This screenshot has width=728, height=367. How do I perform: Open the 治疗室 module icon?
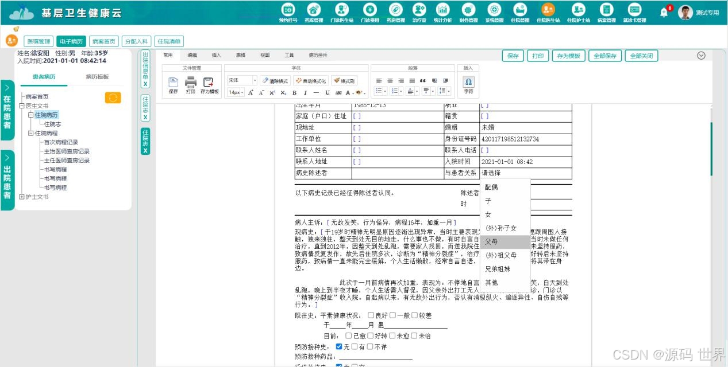coord(419,9)
